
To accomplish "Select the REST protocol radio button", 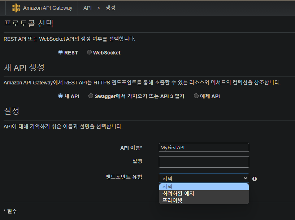I will [x=60, y=52].
